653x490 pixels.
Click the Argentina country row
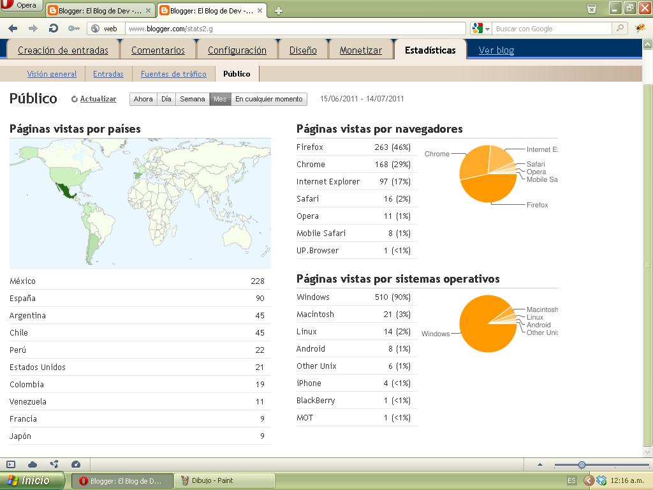(140, 315)
